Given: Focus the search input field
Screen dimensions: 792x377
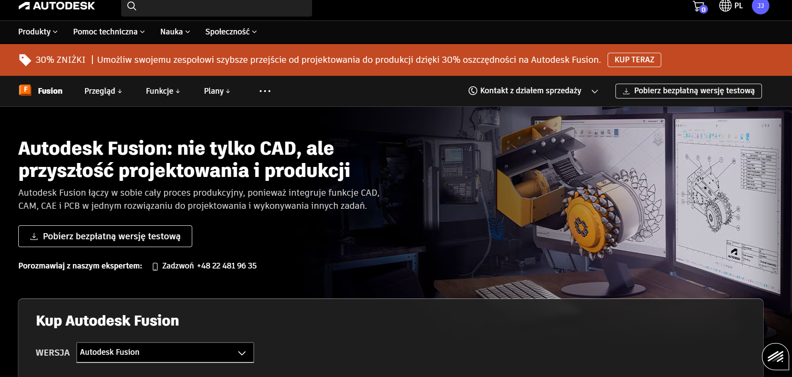Looking at the screenshot, I should [217, 6].
